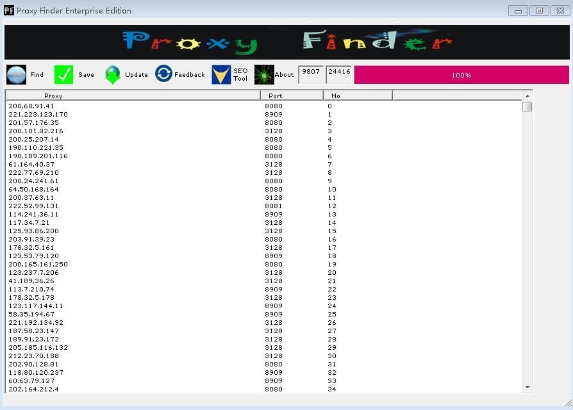Select proxy 200.68.91.41
The image size is (573, 410).
pos(31,106)
